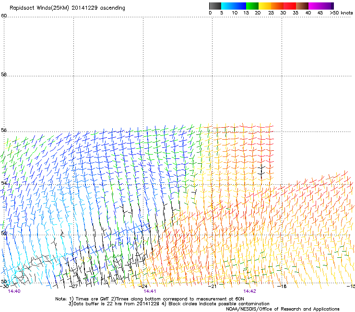Click the orange 25-30 knots color segment
The height and width of the screenshot is (312, 355).
click(x=277, y=6)
